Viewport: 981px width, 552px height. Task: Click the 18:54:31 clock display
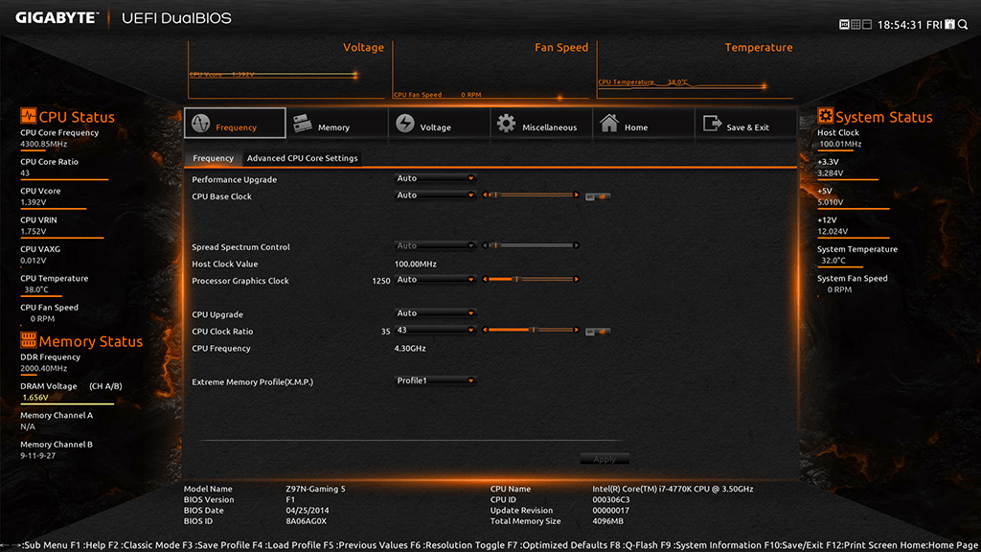[900, 25]
